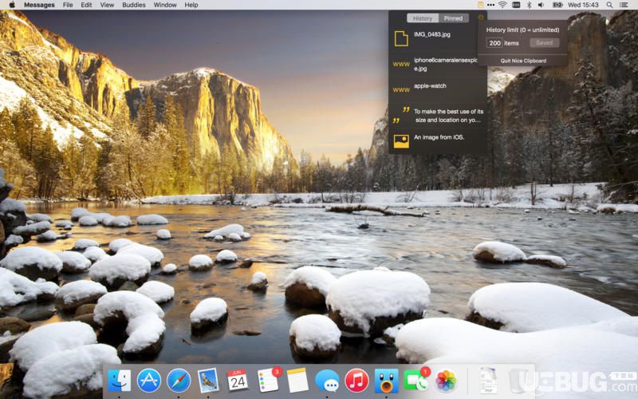Open Spotlight search magnifier
The height and width of the screenshot is (399, 638).
[609, 5]
